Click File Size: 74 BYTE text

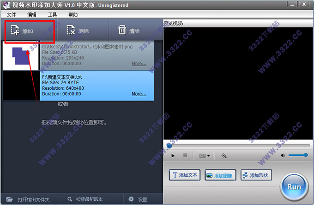pyautogui.click(x=60, y=83)
